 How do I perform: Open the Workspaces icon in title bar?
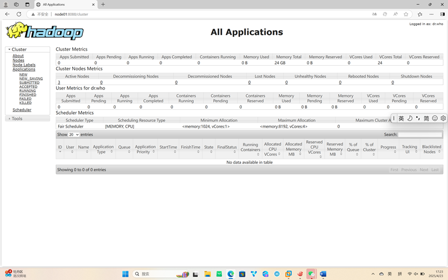click(x=16, y=4)
